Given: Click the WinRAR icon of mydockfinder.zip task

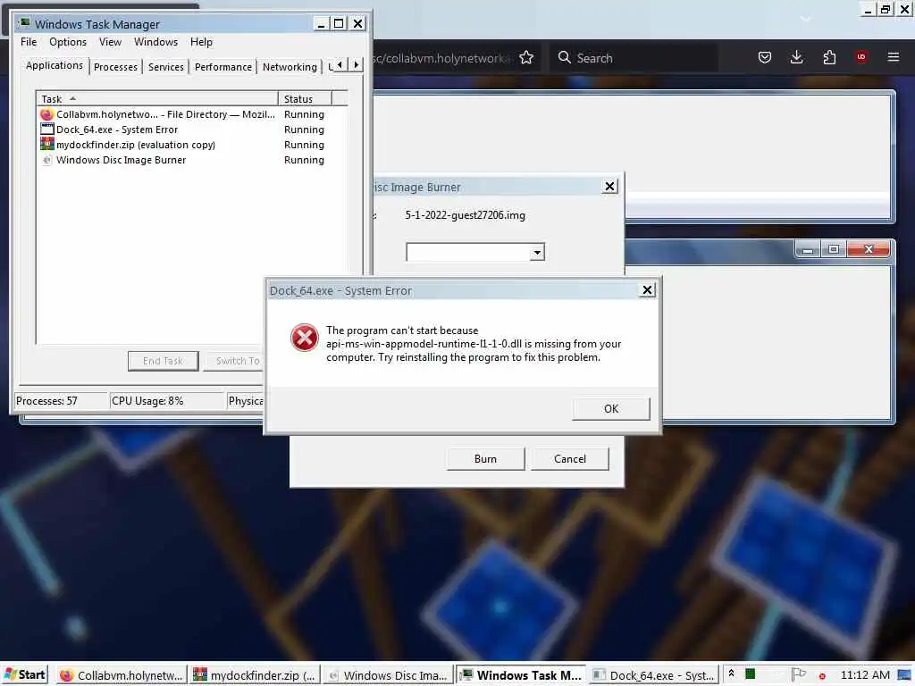Looking at the screenshot, I should click(46, 144).
